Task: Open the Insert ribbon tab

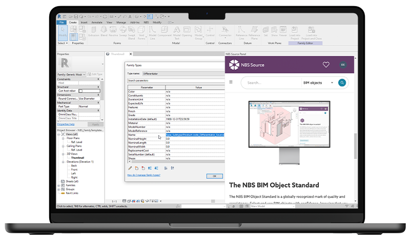Action: pyautogui.click(x=84, y=23)
